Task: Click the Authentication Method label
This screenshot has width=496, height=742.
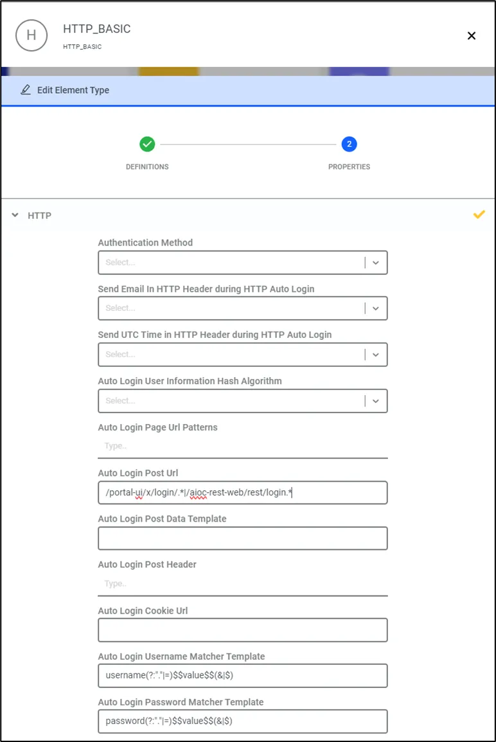Action: point(145,242)
